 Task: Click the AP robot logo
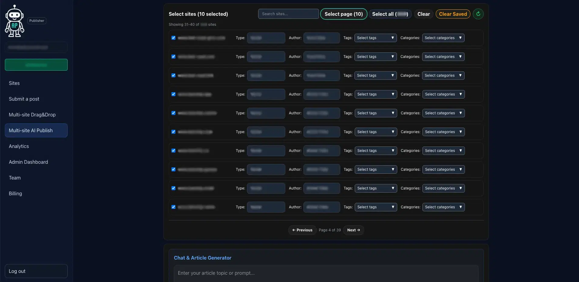[15, 21]
